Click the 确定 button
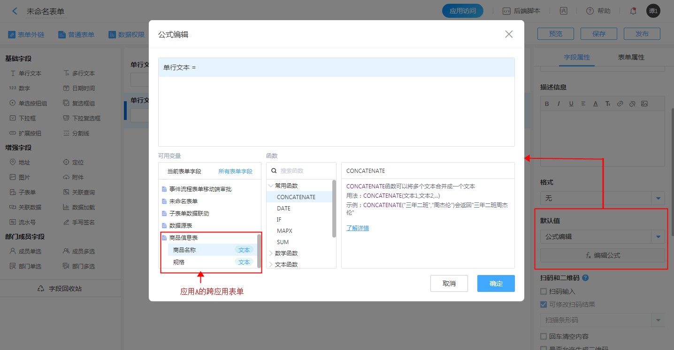Screen dimensions: 674x350 tap(496, 283)
